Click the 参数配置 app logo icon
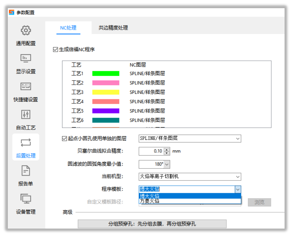Viewport: 296px width, 240px height. 11,12
